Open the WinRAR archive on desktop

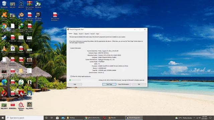[x=29, y=5]
